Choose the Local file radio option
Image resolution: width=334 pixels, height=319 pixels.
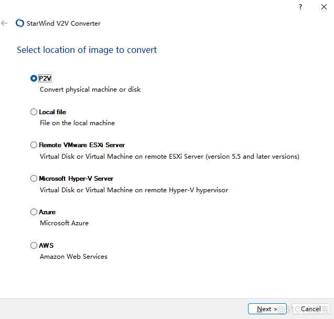click(x=34, y=112)
